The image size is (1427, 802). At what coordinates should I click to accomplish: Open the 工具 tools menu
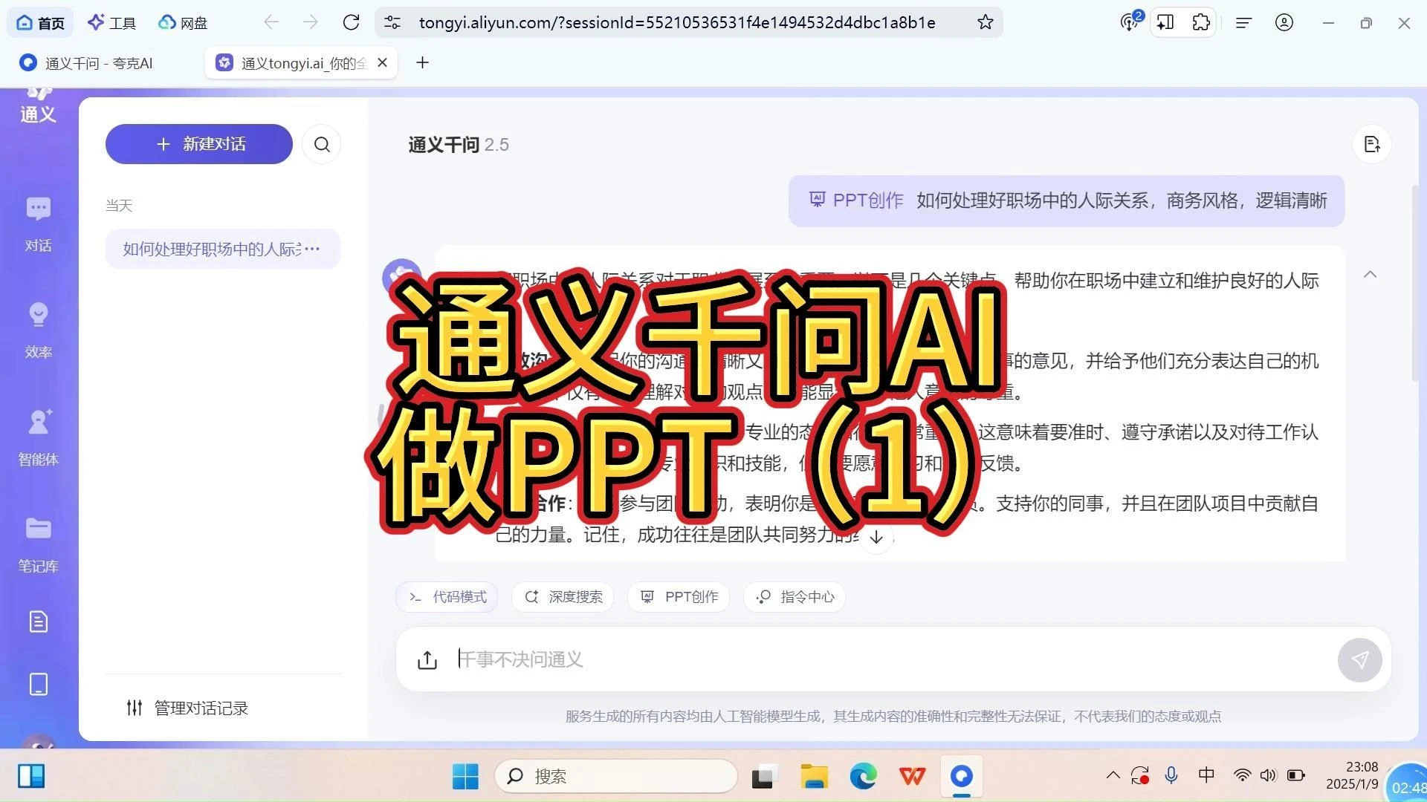(x=111, y=23)
